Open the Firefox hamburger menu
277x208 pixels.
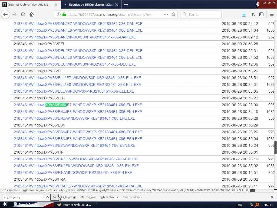coord(272,15)
